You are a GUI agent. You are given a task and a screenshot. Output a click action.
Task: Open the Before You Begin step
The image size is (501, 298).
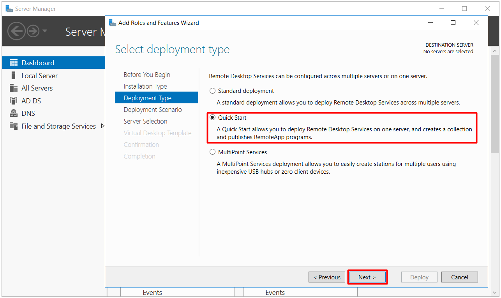pyautogui.click(x=147, y=75)
